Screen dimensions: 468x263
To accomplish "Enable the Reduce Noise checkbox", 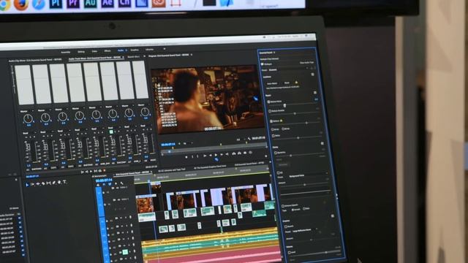I will 269,102.
